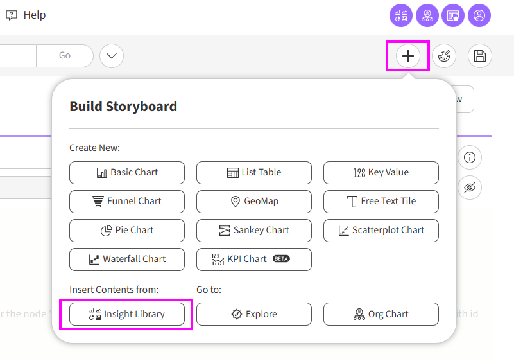Click the purple featured storyboard icon
This screenshot has width=514, height=361.
coord(453,15)
